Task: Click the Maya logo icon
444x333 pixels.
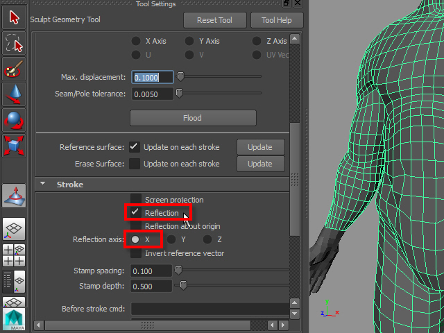Action: point(15,320)
